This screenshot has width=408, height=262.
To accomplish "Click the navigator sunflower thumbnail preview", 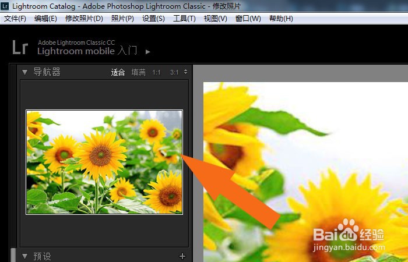I will (x=104, y=162).
